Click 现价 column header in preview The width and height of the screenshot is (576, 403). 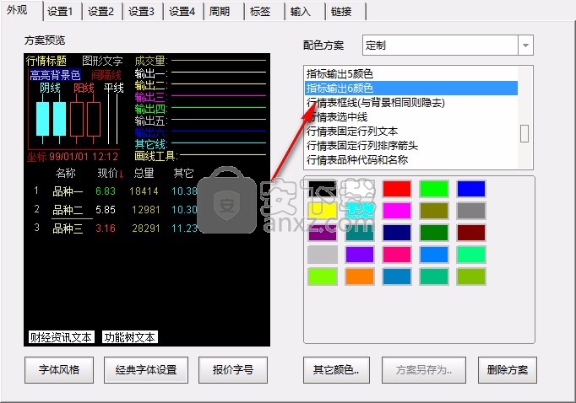[107, 173]
